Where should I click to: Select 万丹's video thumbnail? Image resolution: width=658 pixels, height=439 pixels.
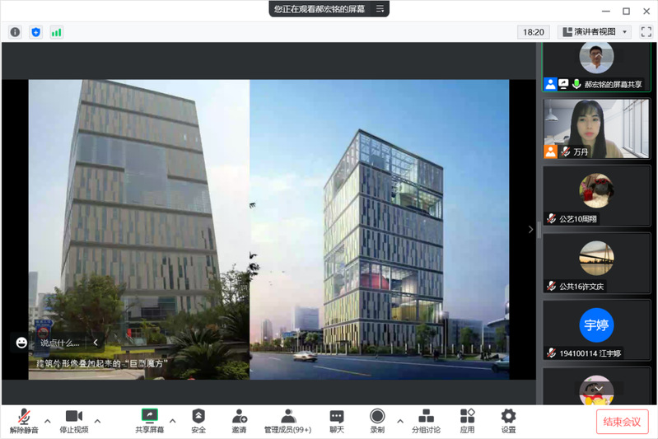click(x=597, y=128)
